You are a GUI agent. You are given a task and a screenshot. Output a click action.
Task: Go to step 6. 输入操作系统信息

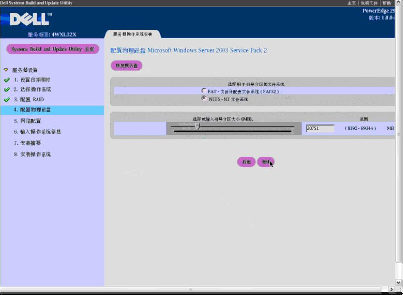[38, 132]
